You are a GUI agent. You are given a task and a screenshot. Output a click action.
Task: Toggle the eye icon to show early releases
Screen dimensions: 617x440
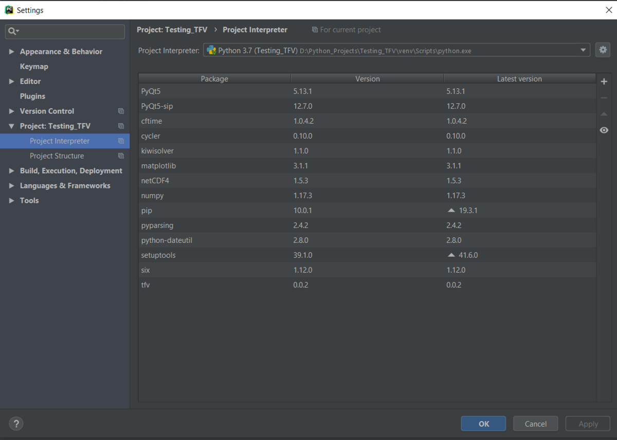coord(604,130)
